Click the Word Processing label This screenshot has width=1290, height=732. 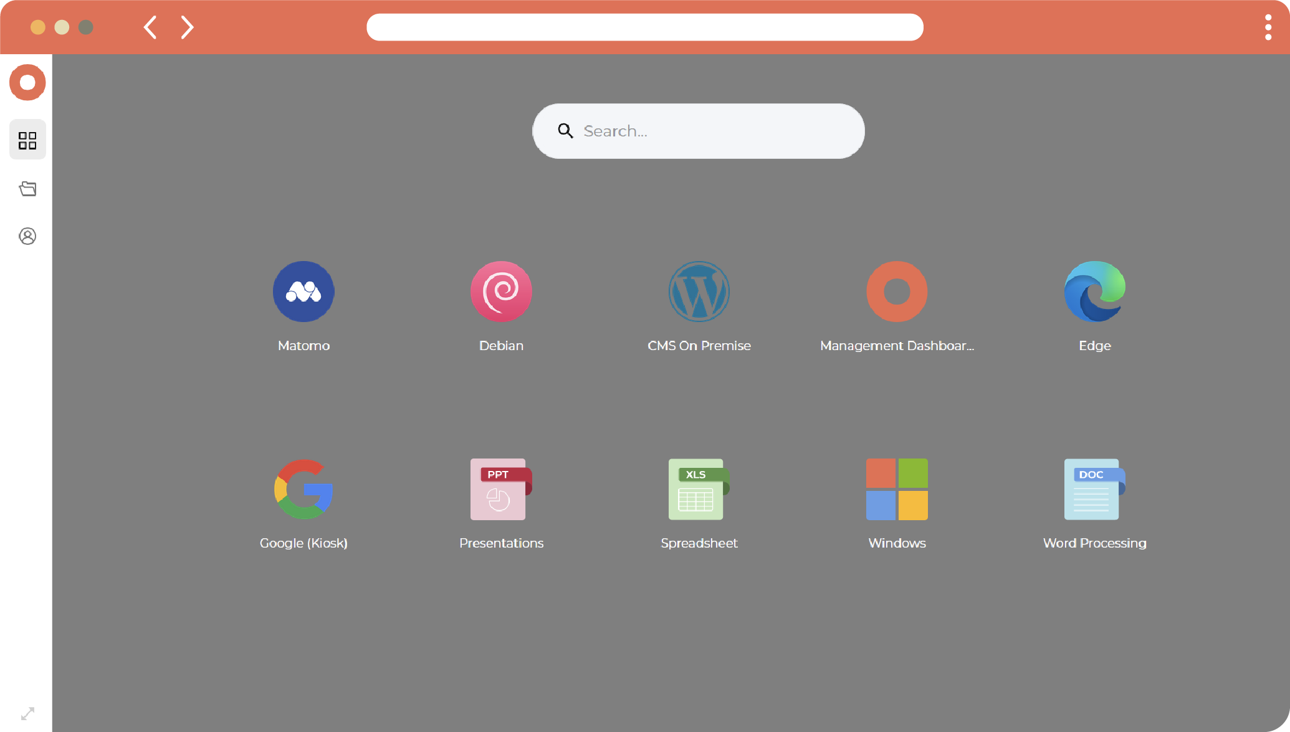click(x=1095, y=543)
